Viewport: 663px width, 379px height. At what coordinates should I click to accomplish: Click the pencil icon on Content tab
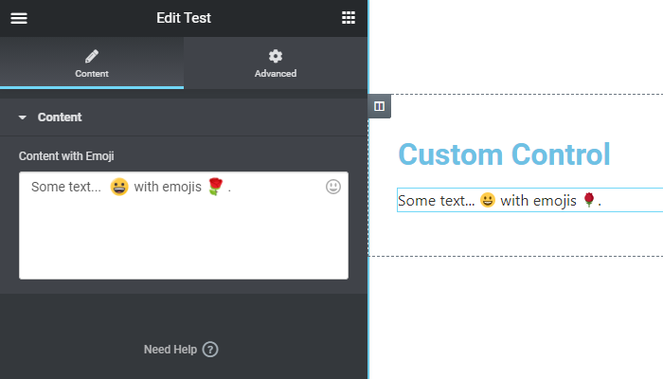pos(92,56)
